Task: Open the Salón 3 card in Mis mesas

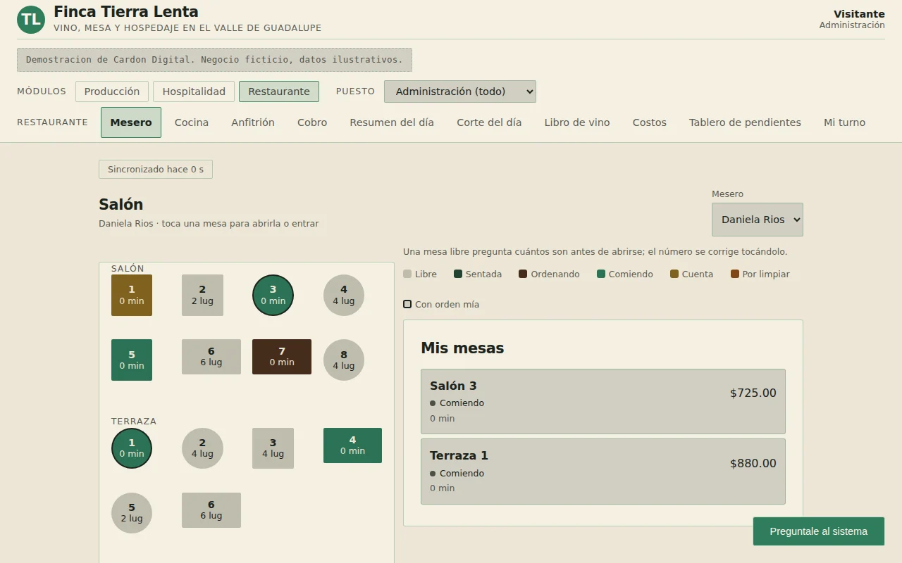Action: click(x=603, y=401)
